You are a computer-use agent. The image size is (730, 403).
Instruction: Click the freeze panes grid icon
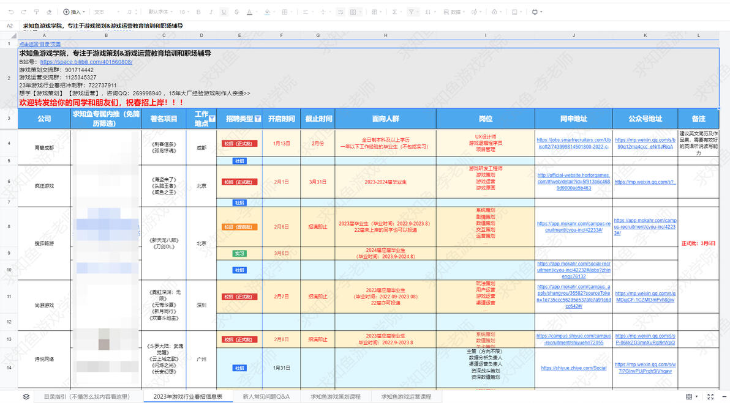tap(374, 12)
